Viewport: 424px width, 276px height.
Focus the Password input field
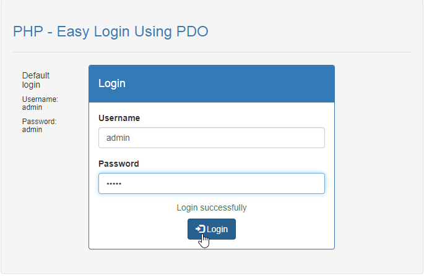[212, 183]
